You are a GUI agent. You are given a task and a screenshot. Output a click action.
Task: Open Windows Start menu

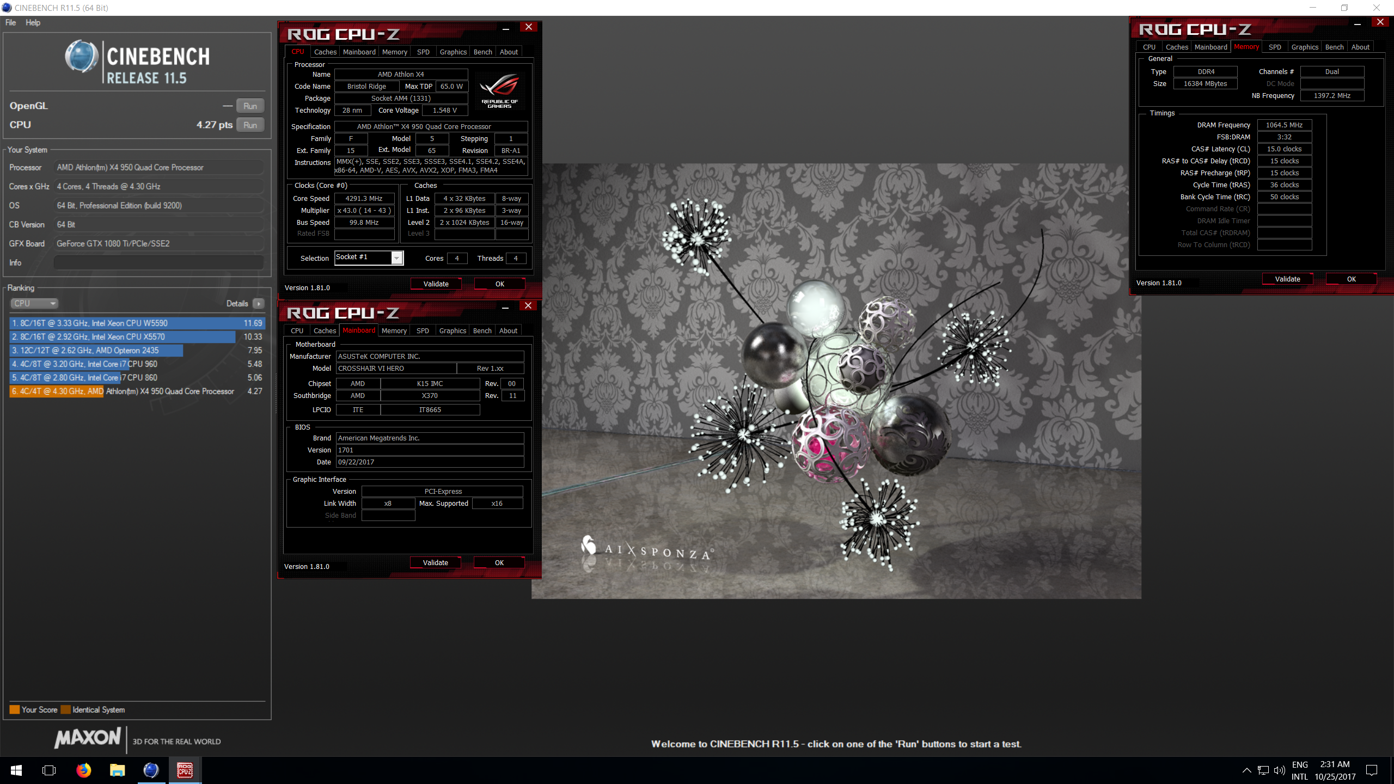pos(16,770)
